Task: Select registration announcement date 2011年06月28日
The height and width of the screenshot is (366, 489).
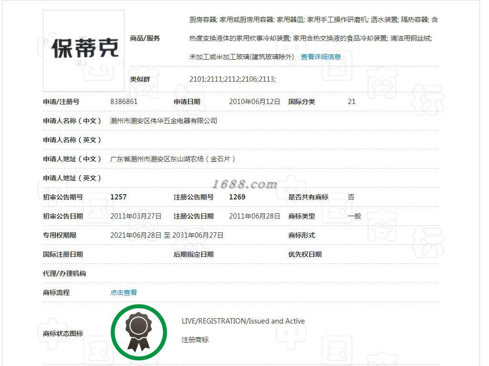Action: 254,216
